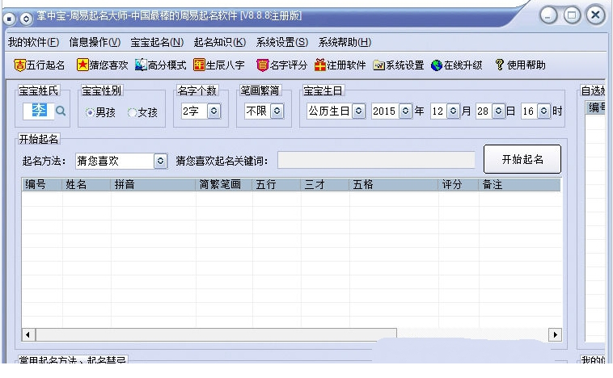Image resolution: width=613 pixels, height=378 pixels.
Task: Open the day 28 dropdown
Action: pos(498,111)
